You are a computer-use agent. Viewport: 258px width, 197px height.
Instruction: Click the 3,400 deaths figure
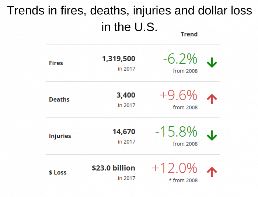click(126, 95)
